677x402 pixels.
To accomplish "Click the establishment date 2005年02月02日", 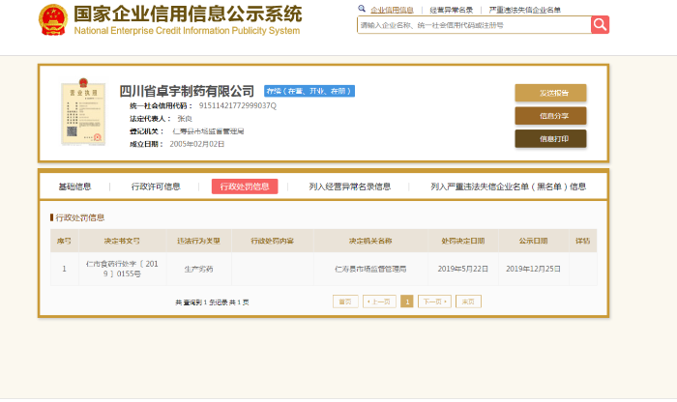I will click(x=197, y=144).
